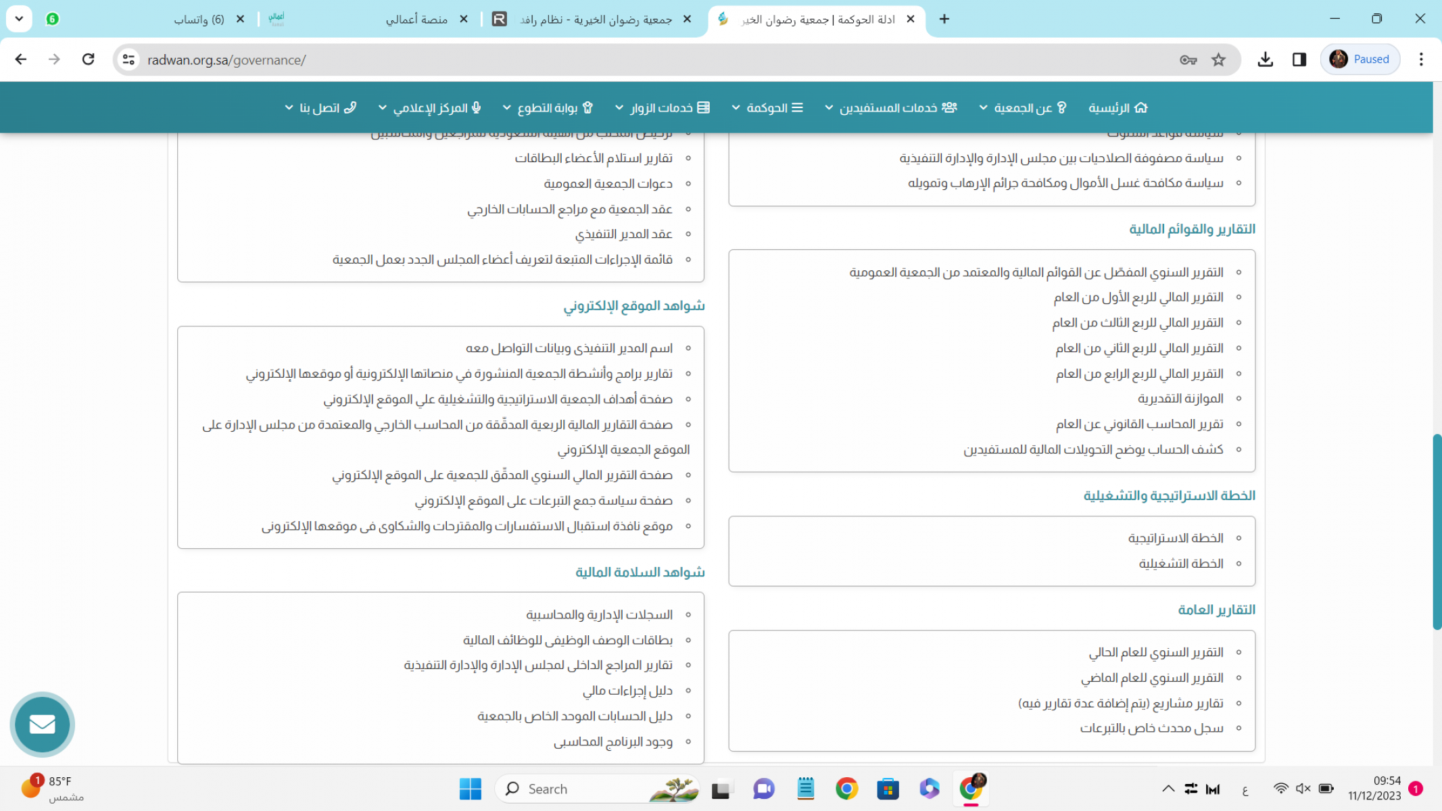Open Copilot app in taskbar
The height and width of the screenshot is (811, 1442).
click(929, 789)
